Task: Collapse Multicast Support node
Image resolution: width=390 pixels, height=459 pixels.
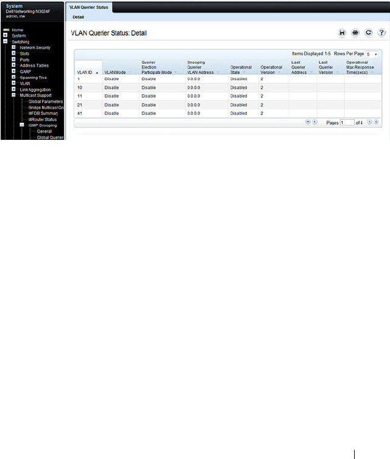Action: click(x=13, y=95)
